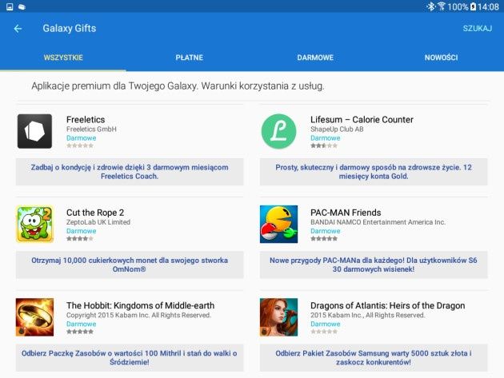Open the OmNom candy coins promotion banner
Viewport: 504px width, 378px height.
click(x=130, y=265)
